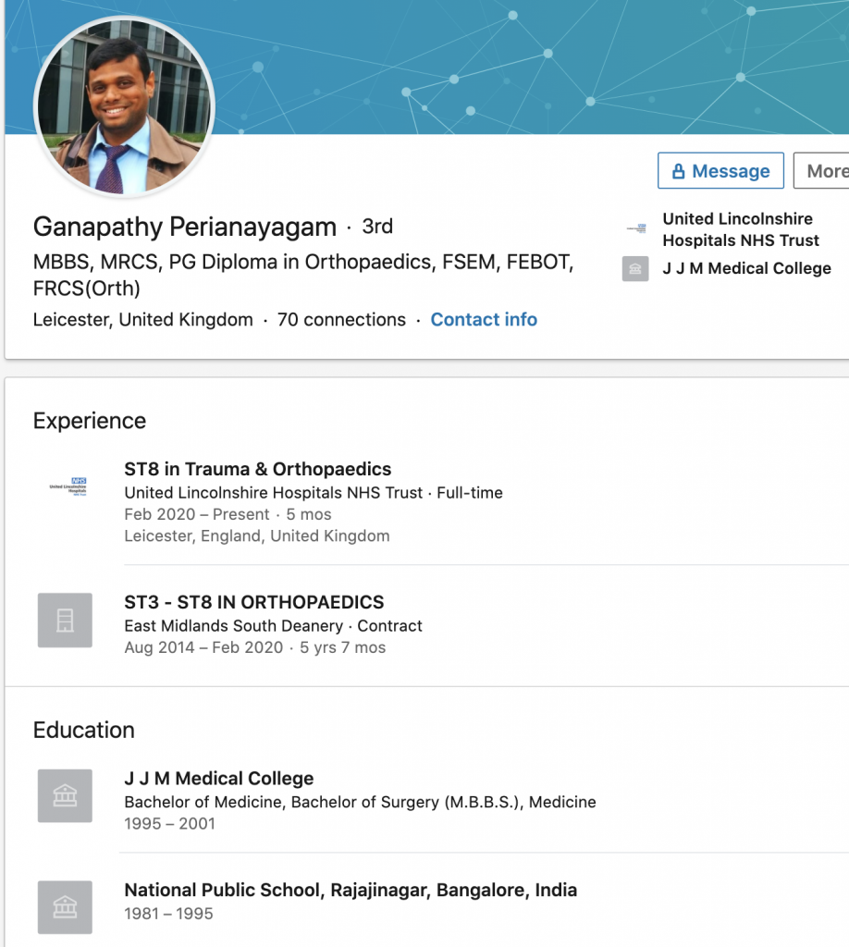Viewport: 849px width, 947px height.
Task: Click the 70 connections text
Action: (341, 319)
